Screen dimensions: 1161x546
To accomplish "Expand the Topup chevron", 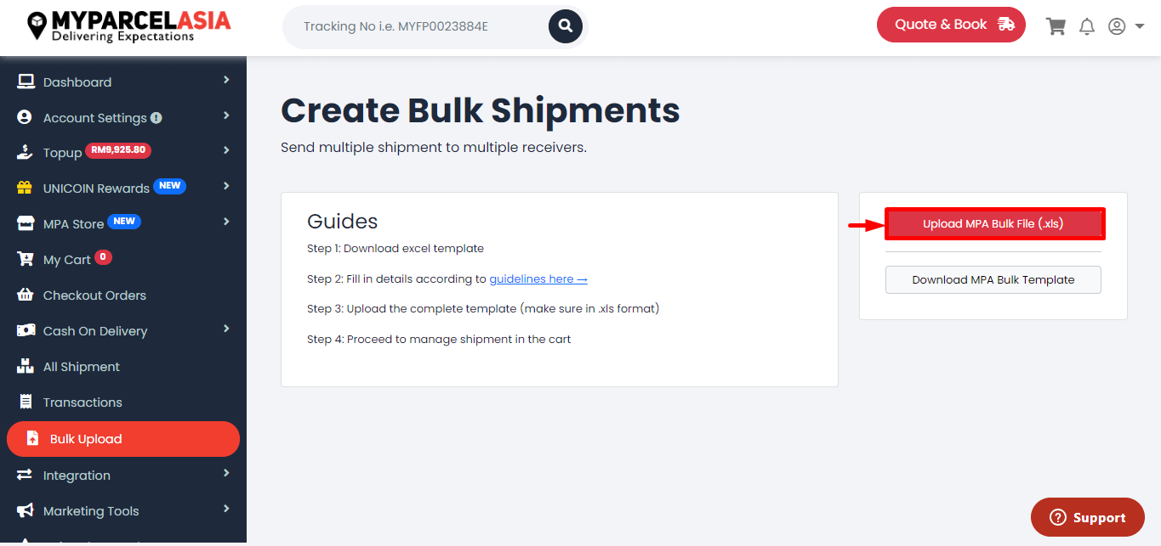I will pos(226,150).
